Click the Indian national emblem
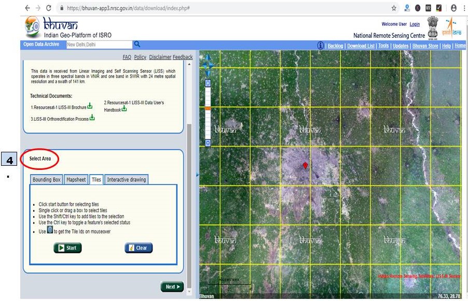 433,27
